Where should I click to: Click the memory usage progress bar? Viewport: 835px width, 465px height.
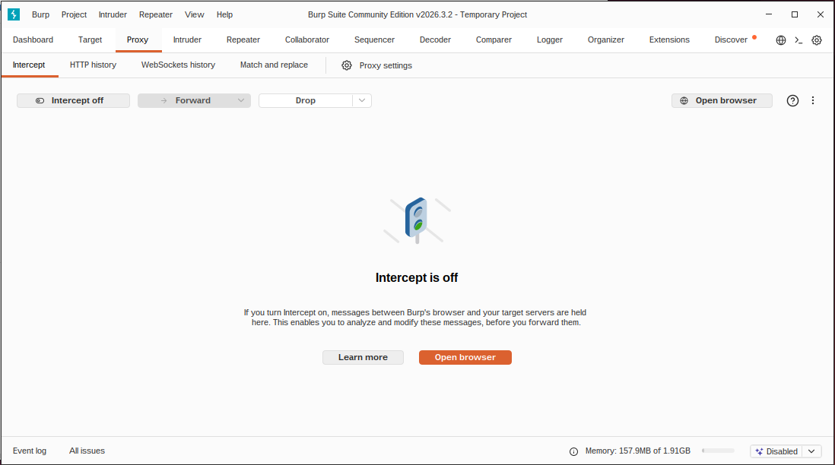(x=718, y=451)
